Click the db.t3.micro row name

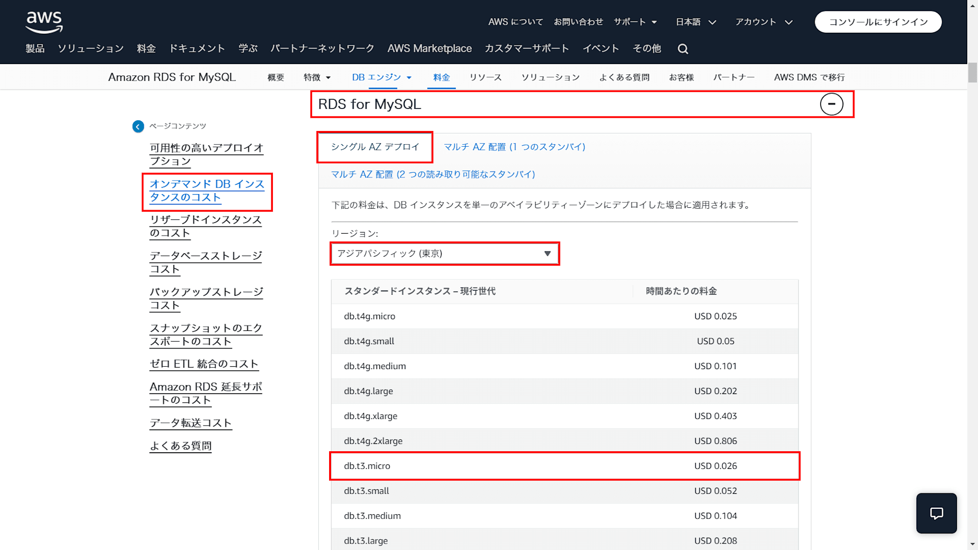tap(367, 466)
